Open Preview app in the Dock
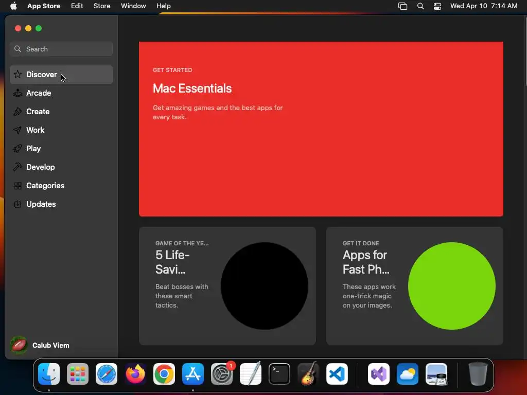 [x=436, y=374]
